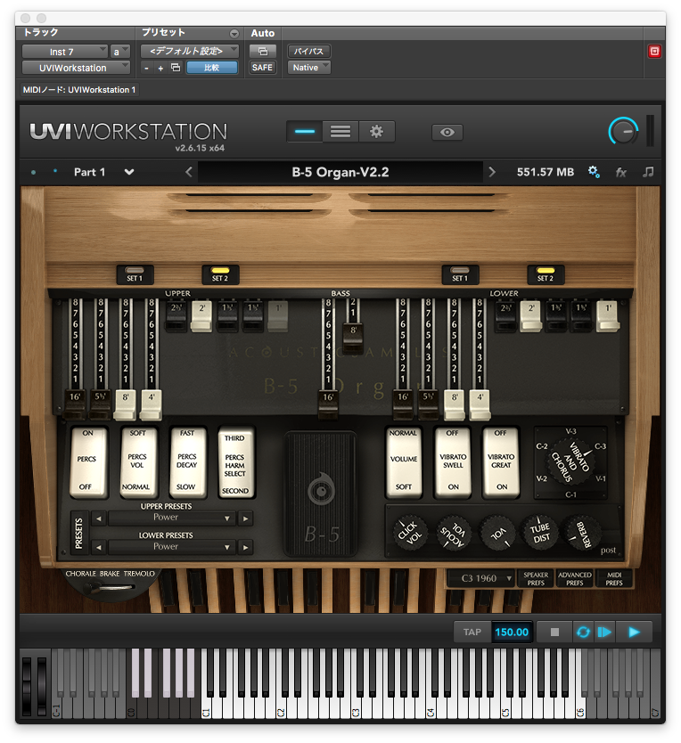
Task: Click the copy settings icon beside plus
Action: click(176, 68)
